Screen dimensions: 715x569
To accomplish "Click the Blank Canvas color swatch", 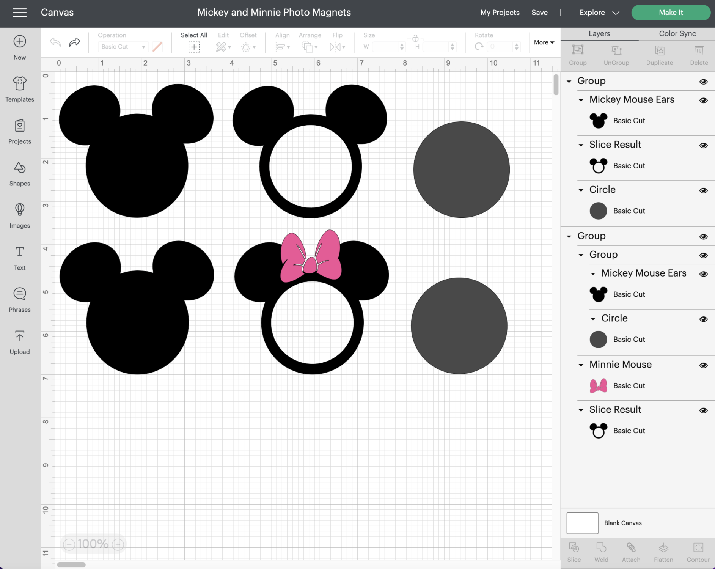I will 582,523.
